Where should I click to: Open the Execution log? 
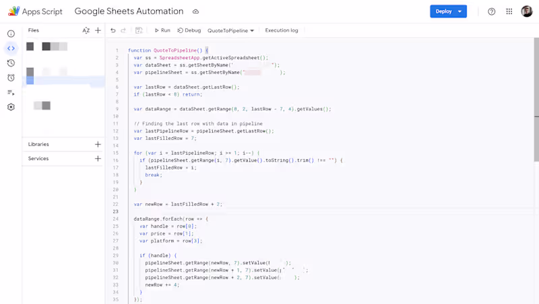(282, 30)
